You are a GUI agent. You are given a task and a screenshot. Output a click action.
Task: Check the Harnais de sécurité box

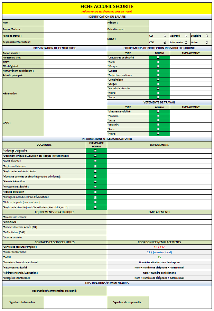(158, 88)
